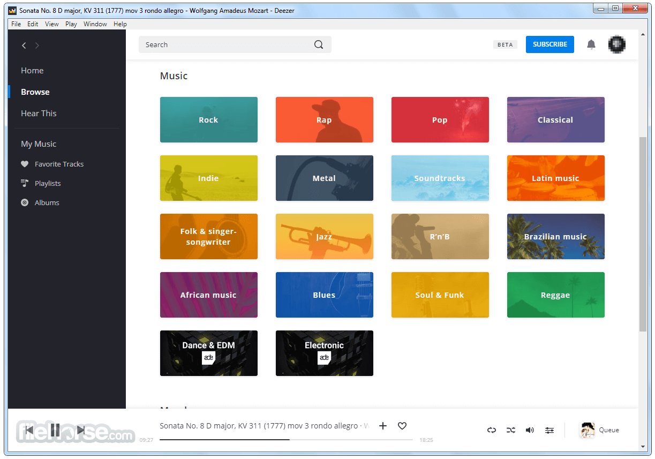Click the track progress bar
The width and height of the screenshot is (655, 459).
(x=287, y=440)
